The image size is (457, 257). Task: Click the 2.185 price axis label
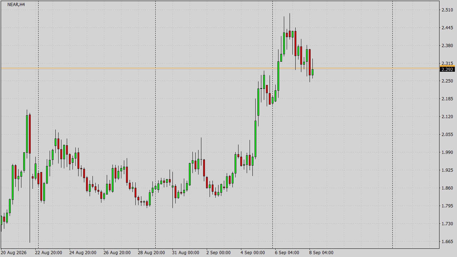[x=447, y=99]
